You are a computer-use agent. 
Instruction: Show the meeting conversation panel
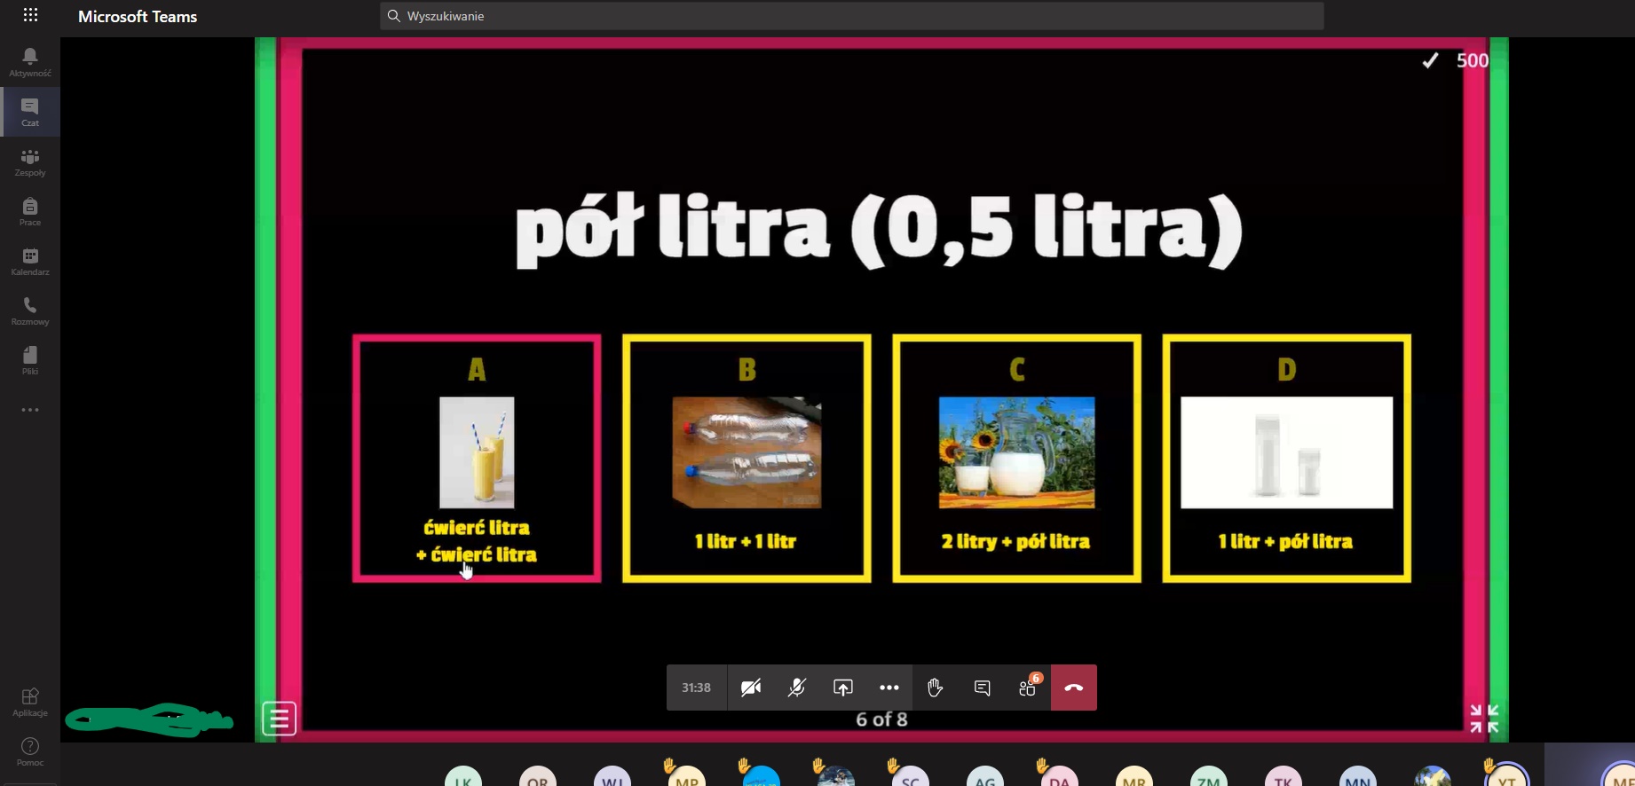982,688
